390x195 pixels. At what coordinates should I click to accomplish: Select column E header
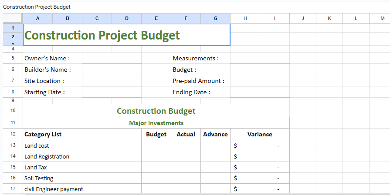pos(156,18)
